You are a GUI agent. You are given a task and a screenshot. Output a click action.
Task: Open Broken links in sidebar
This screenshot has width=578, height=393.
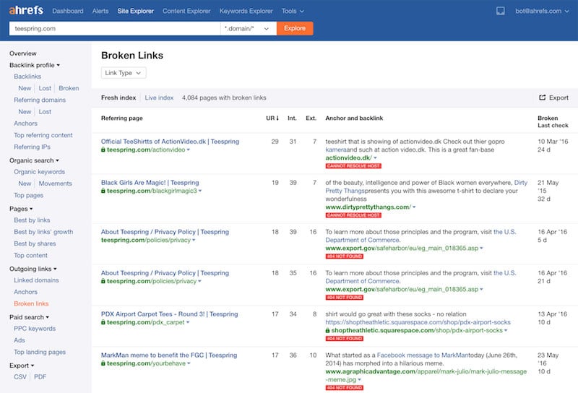point(31,303)
